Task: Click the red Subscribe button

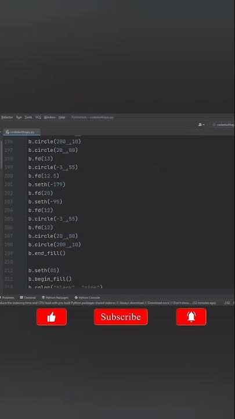Action: (121, 317)
